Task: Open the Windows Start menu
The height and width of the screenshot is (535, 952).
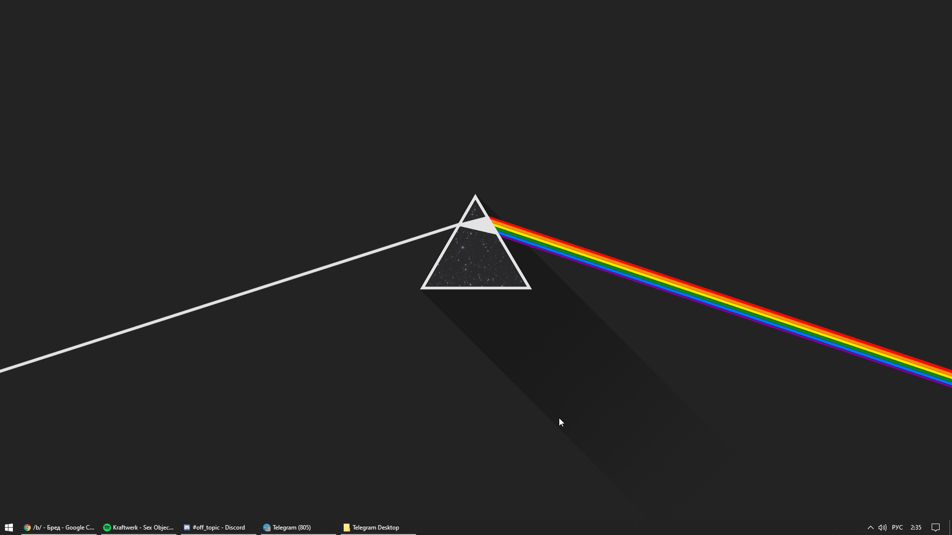Action: pos(9,528)
